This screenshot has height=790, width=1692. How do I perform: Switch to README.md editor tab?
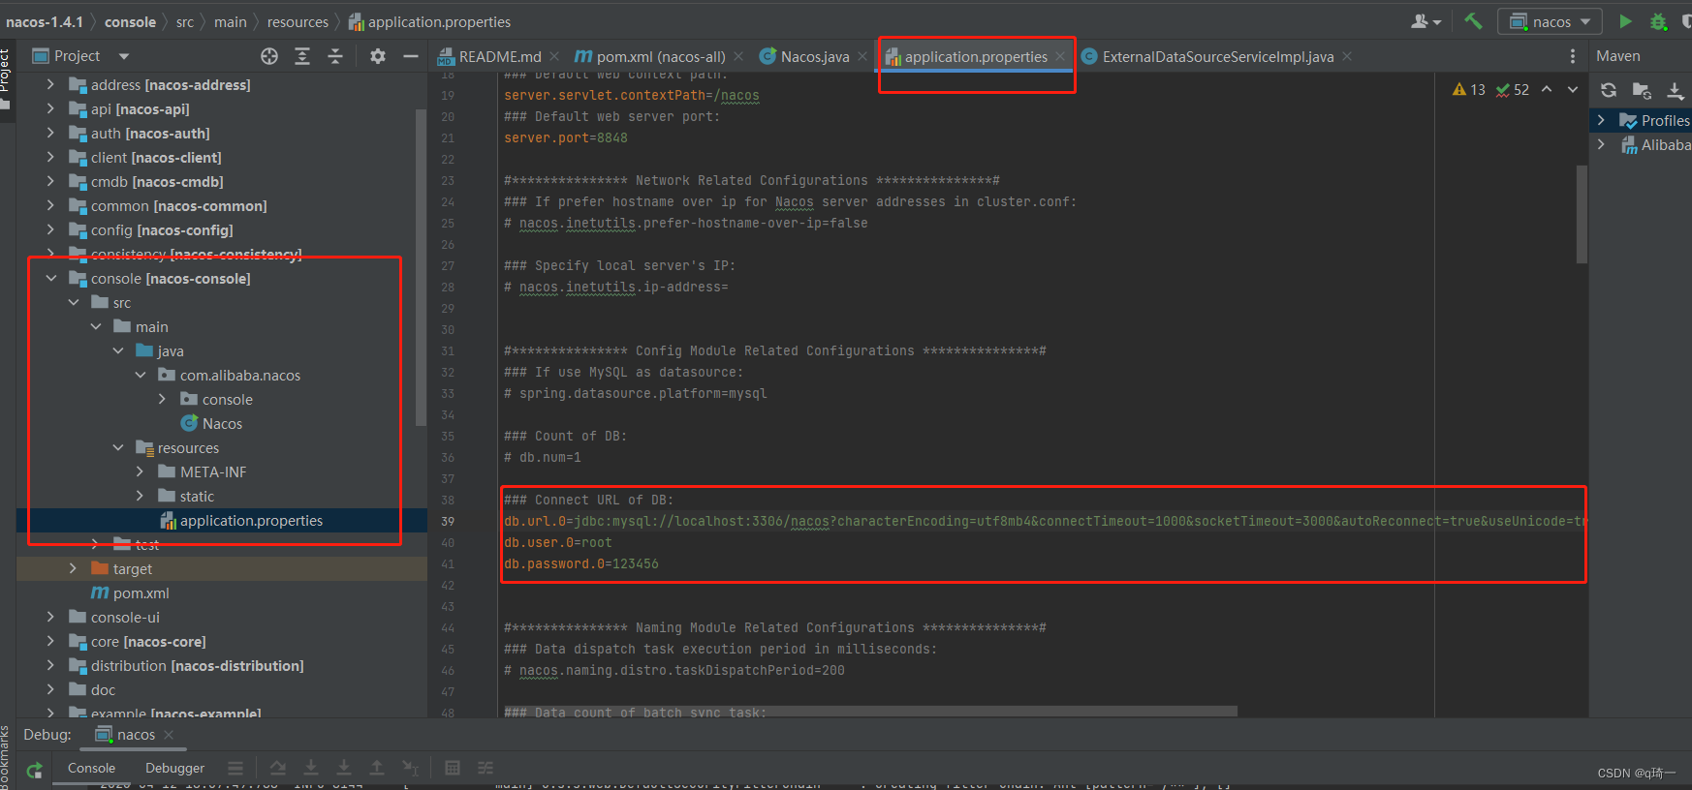coord(498,56)
